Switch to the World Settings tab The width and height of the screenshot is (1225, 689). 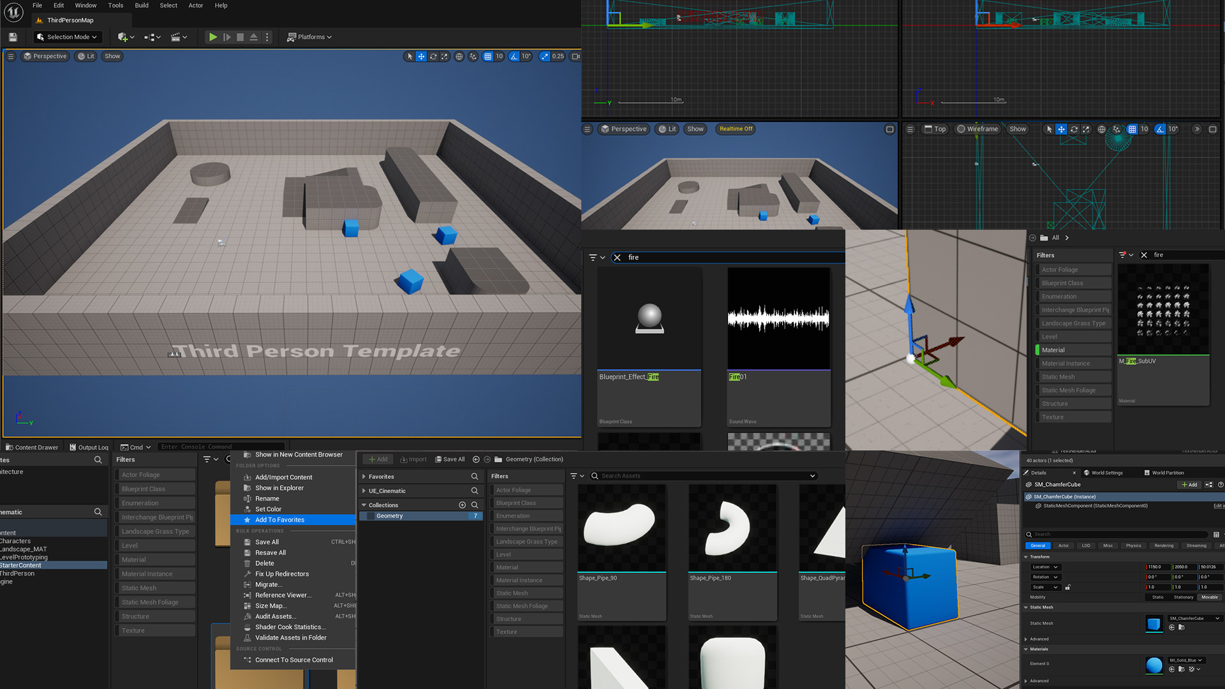1106,473
